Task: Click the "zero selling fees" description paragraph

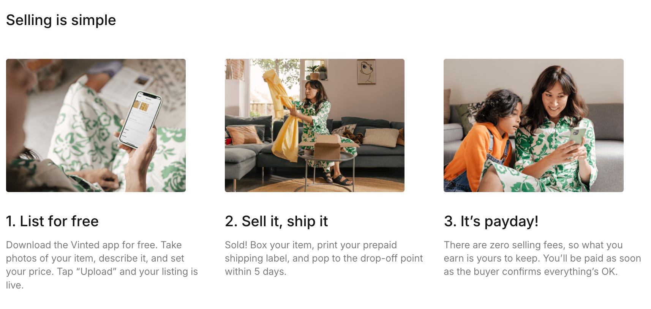Action: [x=542, y=258]
